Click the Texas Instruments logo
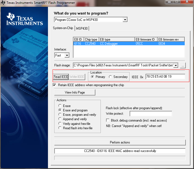 pos(24,19)
